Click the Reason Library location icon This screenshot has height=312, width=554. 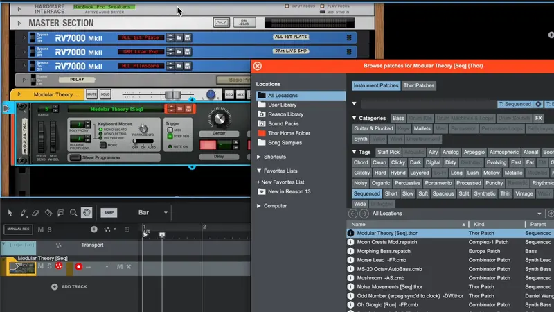[x=262, y=114]
